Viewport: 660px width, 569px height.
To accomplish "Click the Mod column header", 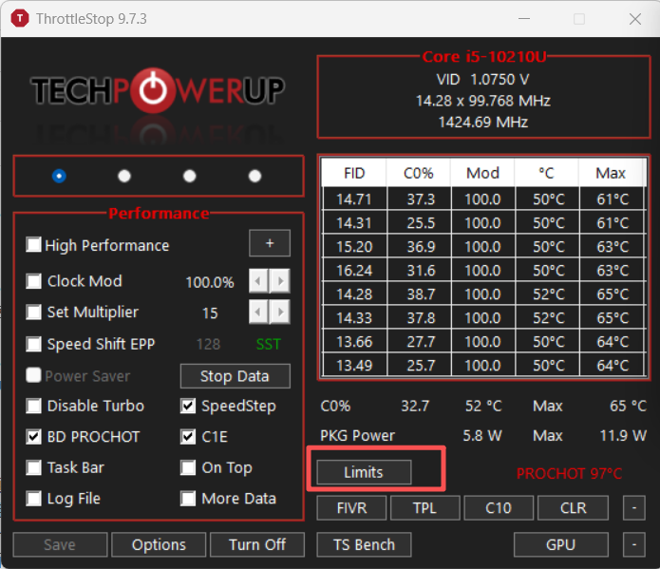I will click(482, 173).
